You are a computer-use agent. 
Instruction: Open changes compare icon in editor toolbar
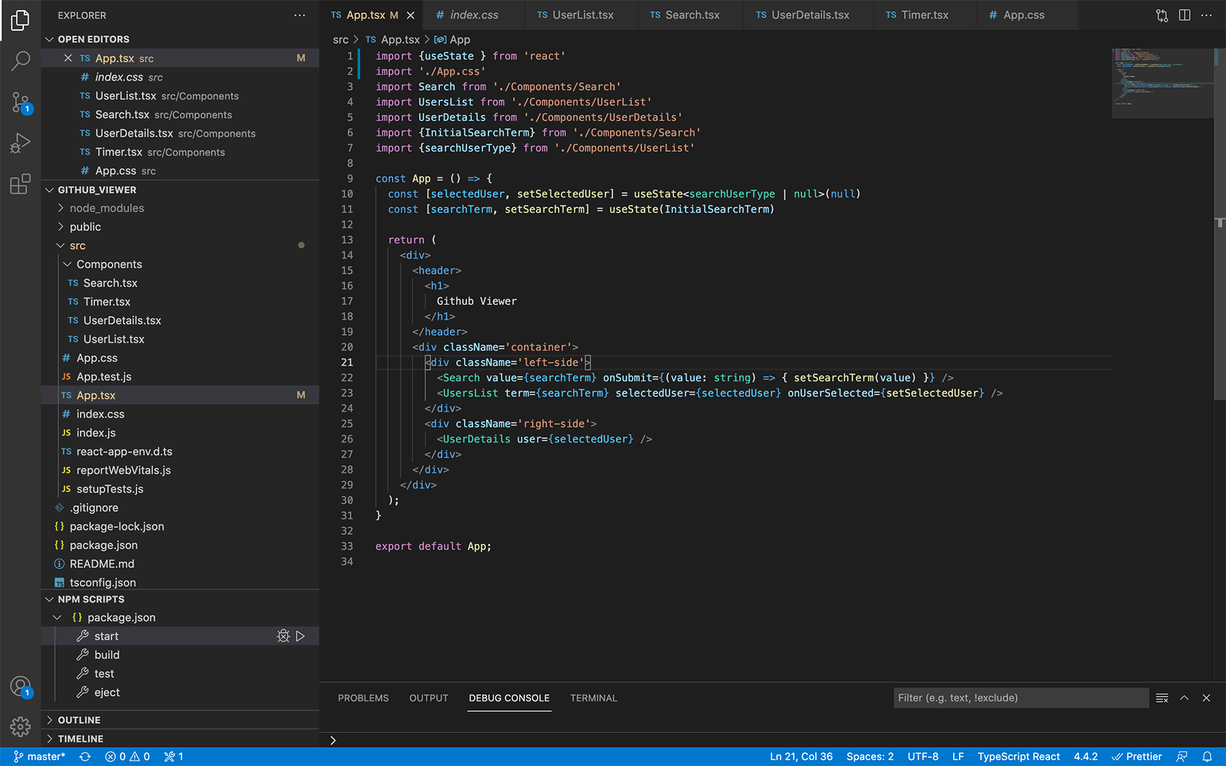[1162, 15]
